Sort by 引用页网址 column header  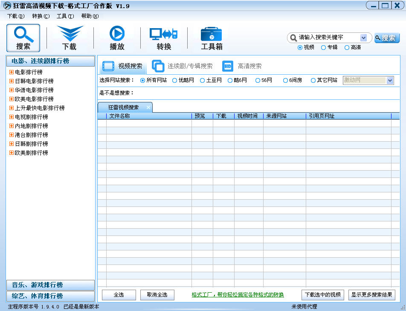click(x=348, y=116)
